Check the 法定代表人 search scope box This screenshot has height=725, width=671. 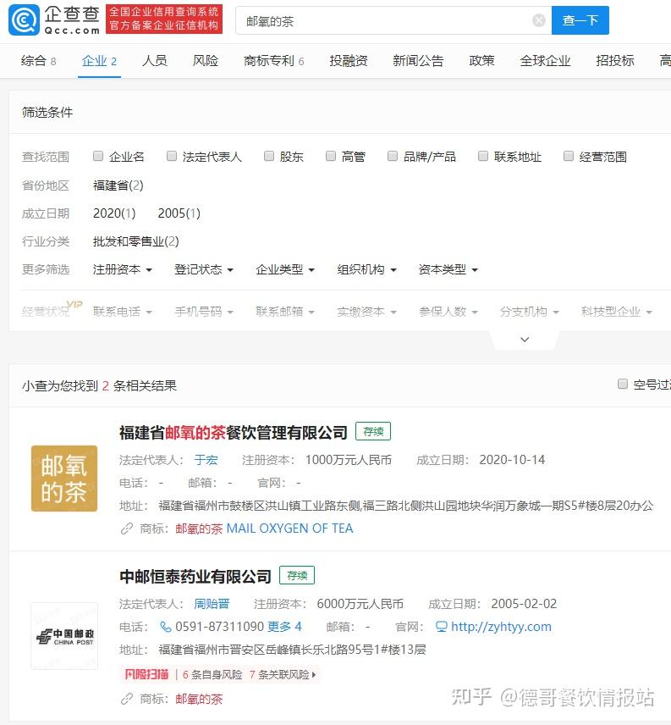pyautogui.click(x=171, y=156)
